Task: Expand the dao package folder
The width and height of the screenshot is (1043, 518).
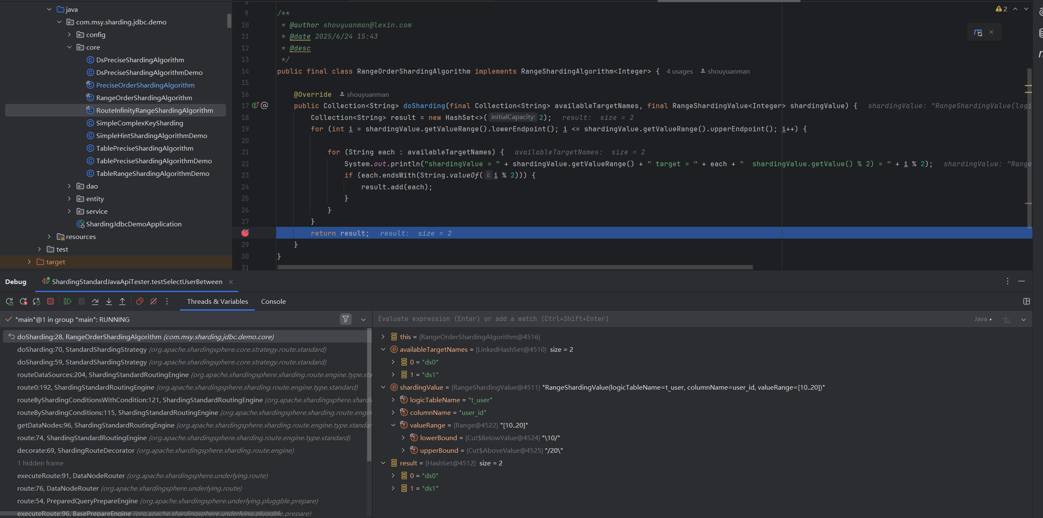Action: (69, 186)
